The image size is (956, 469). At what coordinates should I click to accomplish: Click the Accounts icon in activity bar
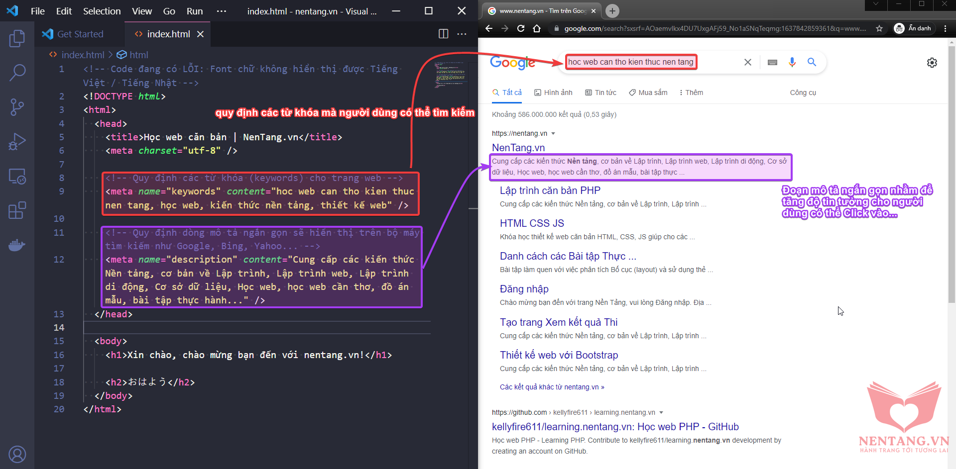point(17,454)
